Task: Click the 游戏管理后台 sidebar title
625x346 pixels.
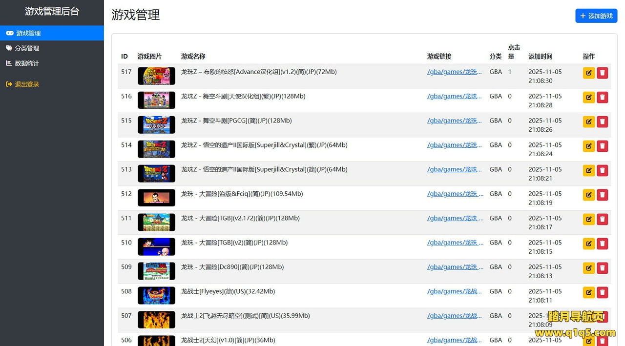Action: [x=52, y=12]
